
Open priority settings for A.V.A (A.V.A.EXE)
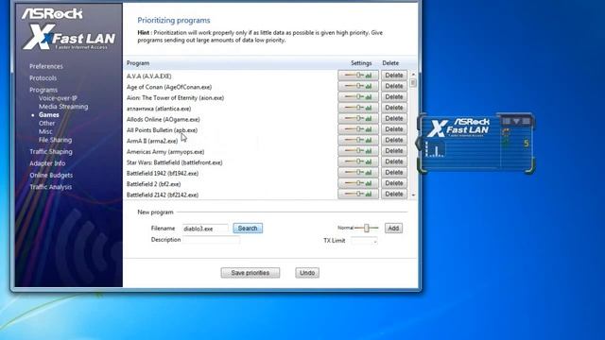click(358, 76)
